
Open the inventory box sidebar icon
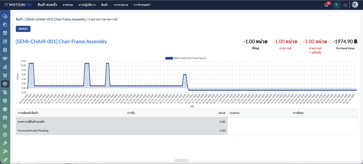[x=5, y=84]
